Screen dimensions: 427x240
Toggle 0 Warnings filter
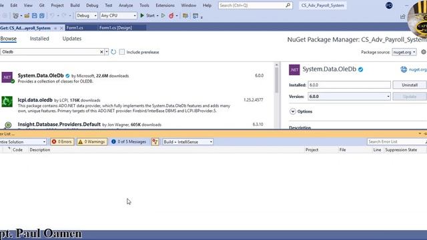92,142
